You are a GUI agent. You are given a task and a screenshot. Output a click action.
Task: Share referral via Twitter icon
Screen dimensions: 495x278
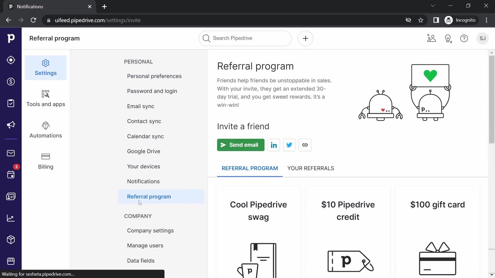[289, 145]
